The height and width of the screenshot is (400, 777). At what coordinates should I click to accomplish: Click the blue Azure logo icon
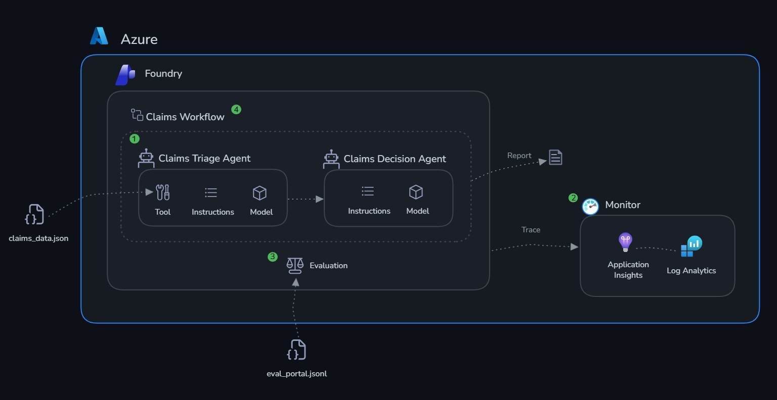click(99, 36)
